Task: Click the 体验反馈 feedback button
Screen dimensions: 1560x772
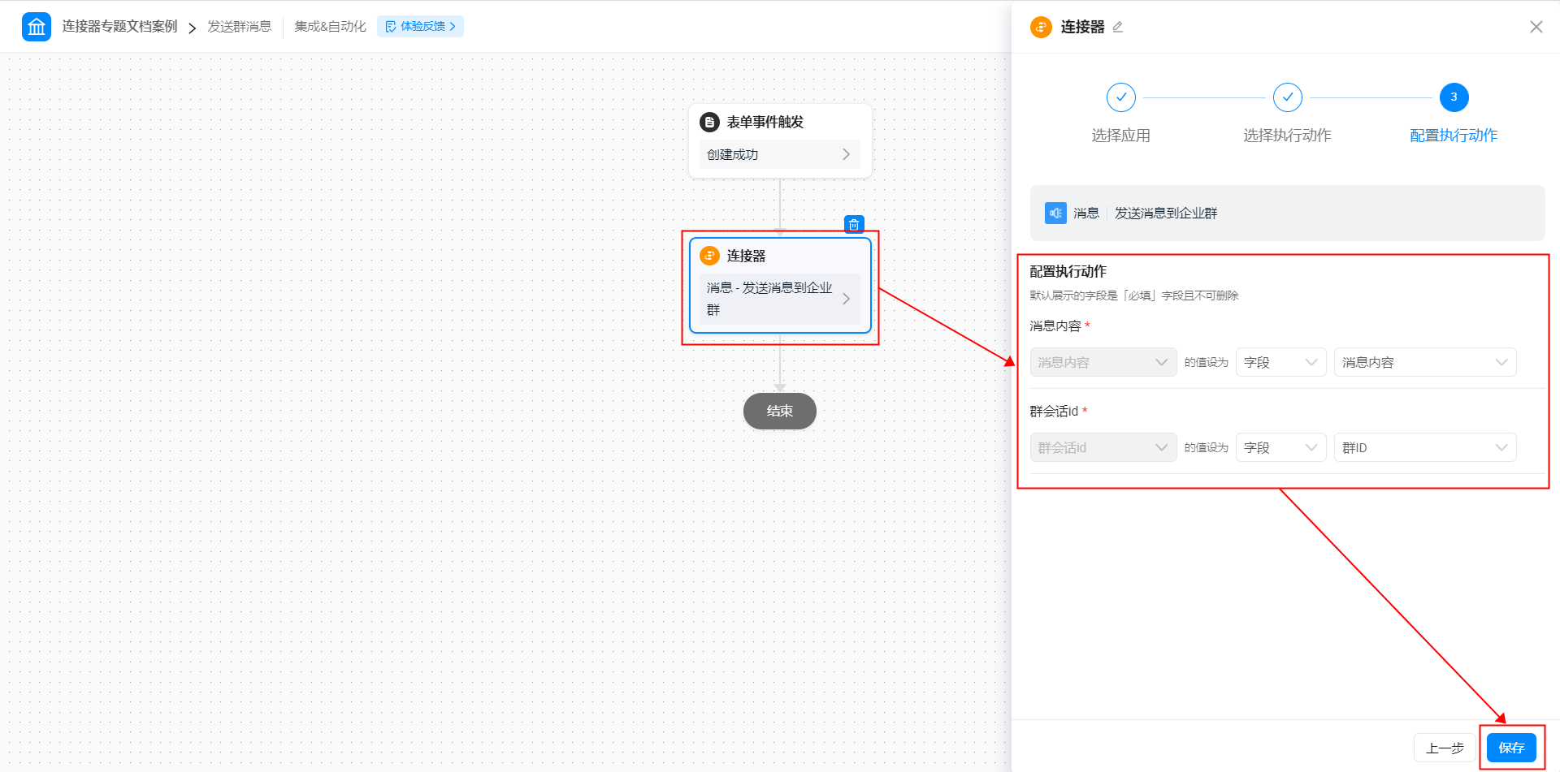Action: tap(420, 27)
